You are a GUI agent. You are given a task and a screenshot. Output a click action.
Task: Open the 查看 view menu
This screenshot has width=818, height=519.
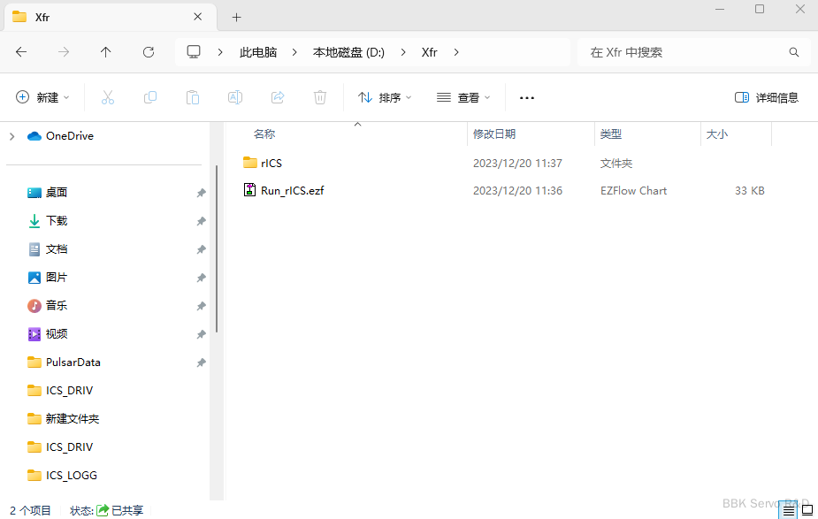tap(463, 97)
